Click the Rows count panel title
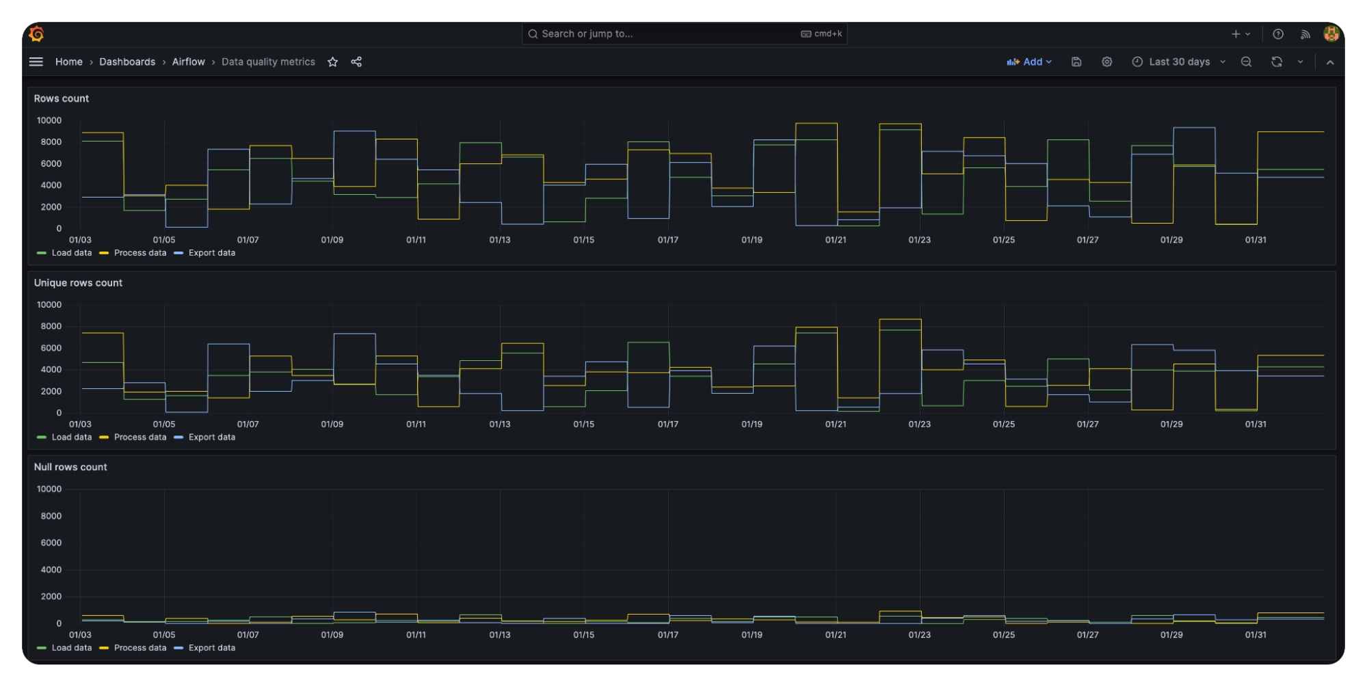The width and height of the screenshot is (1367, 687). click(62, 98)
